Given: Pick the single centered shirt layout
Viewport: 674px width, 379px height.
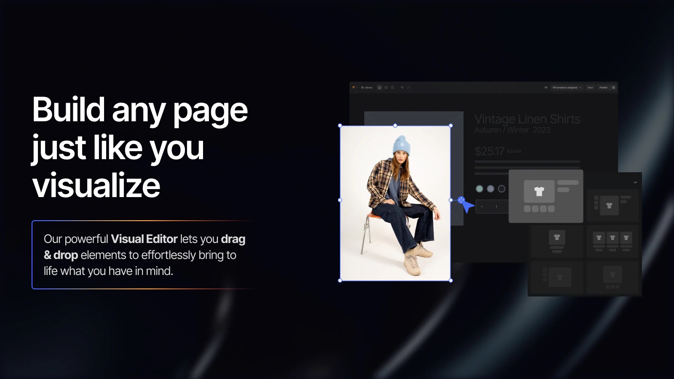Looking at the screenshot, I should tap(557, 241).
